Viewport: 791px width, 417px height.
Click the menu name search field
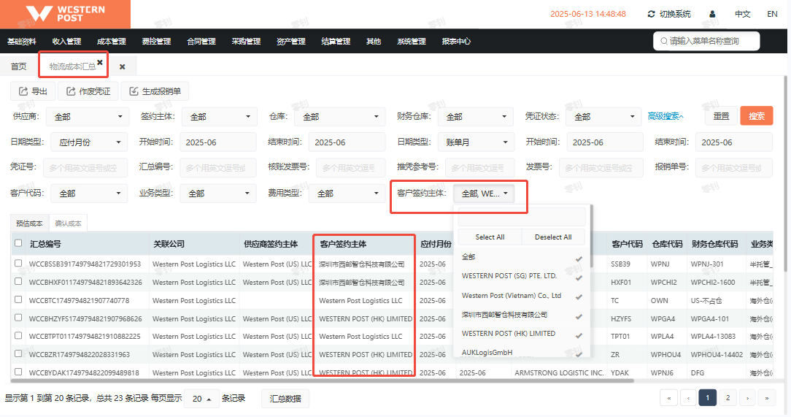pyautogui.click(x=706, y=41)
